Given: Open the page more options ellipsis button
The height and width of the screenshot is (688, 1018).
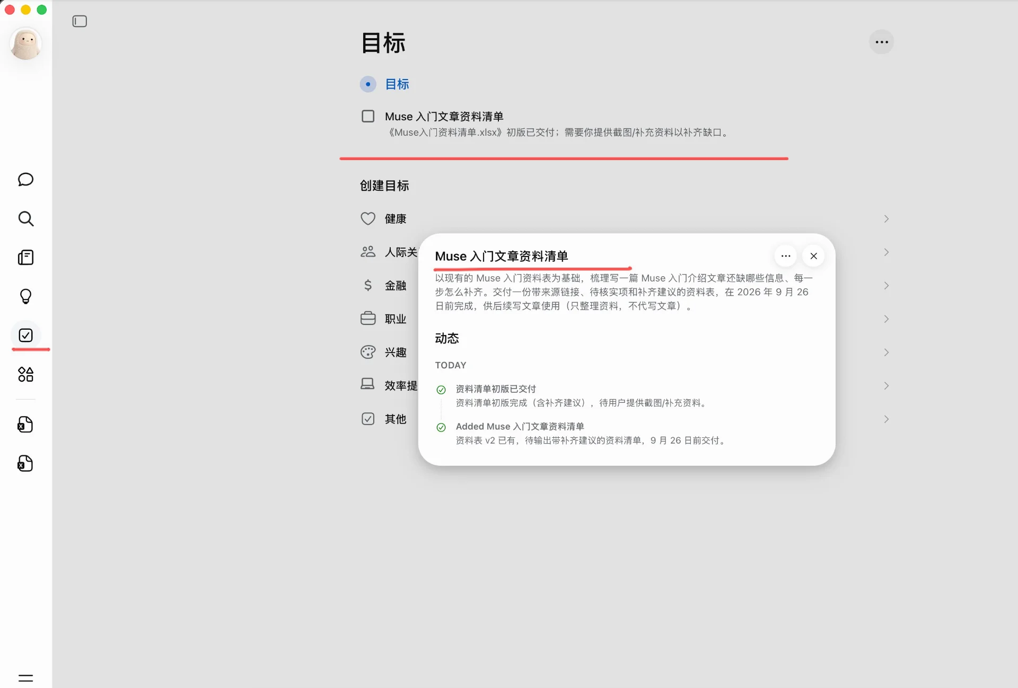Looking at the screenshot, I should 881,42.
